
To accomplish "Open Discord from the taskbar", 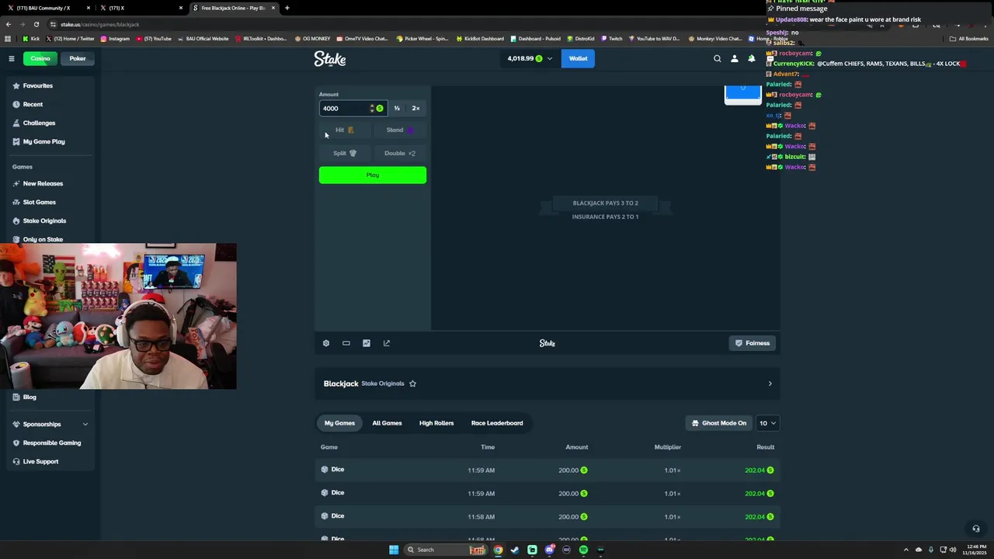I will click(549, 550).
